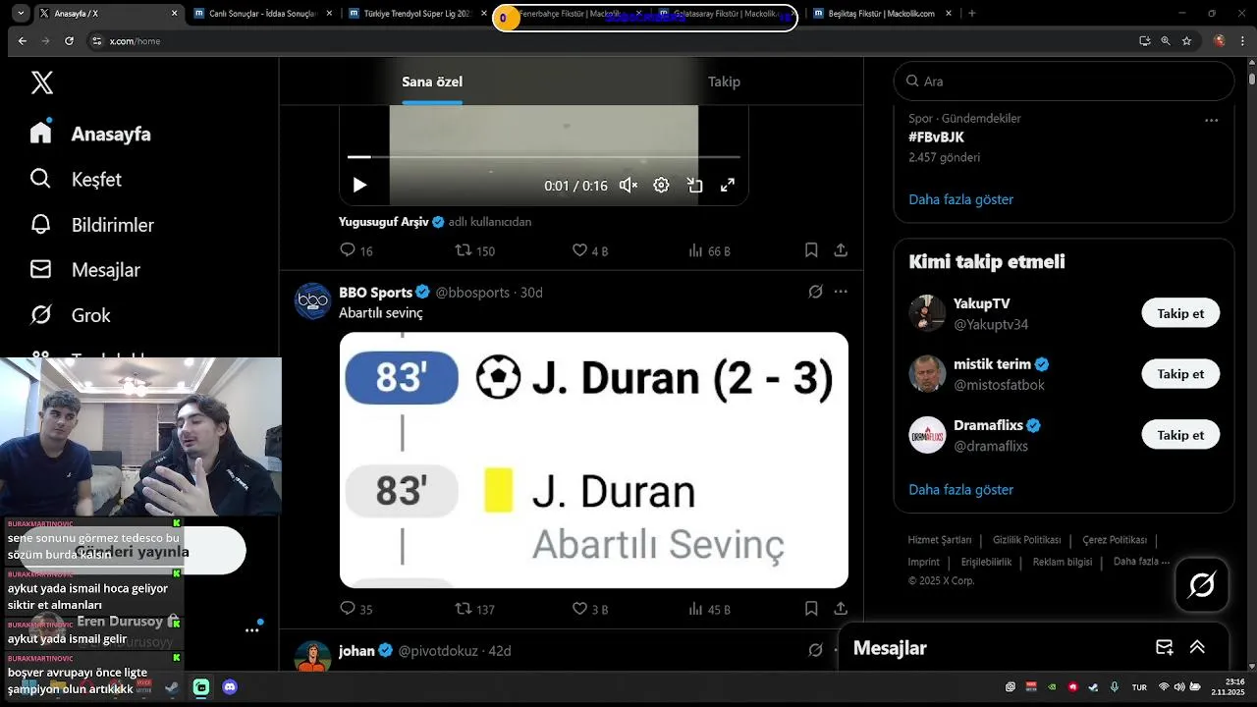Open Bildirimler bell icon
The image size is (1257, 707).
pyautogui.click(x=40, y=224)
